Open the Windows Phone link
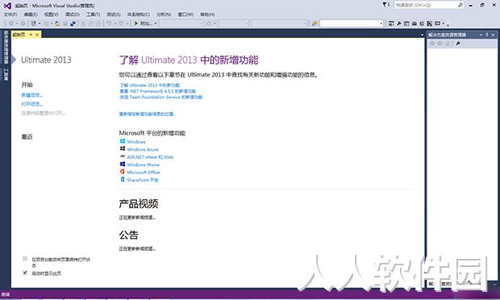500x300 pixels. point(144,165)
